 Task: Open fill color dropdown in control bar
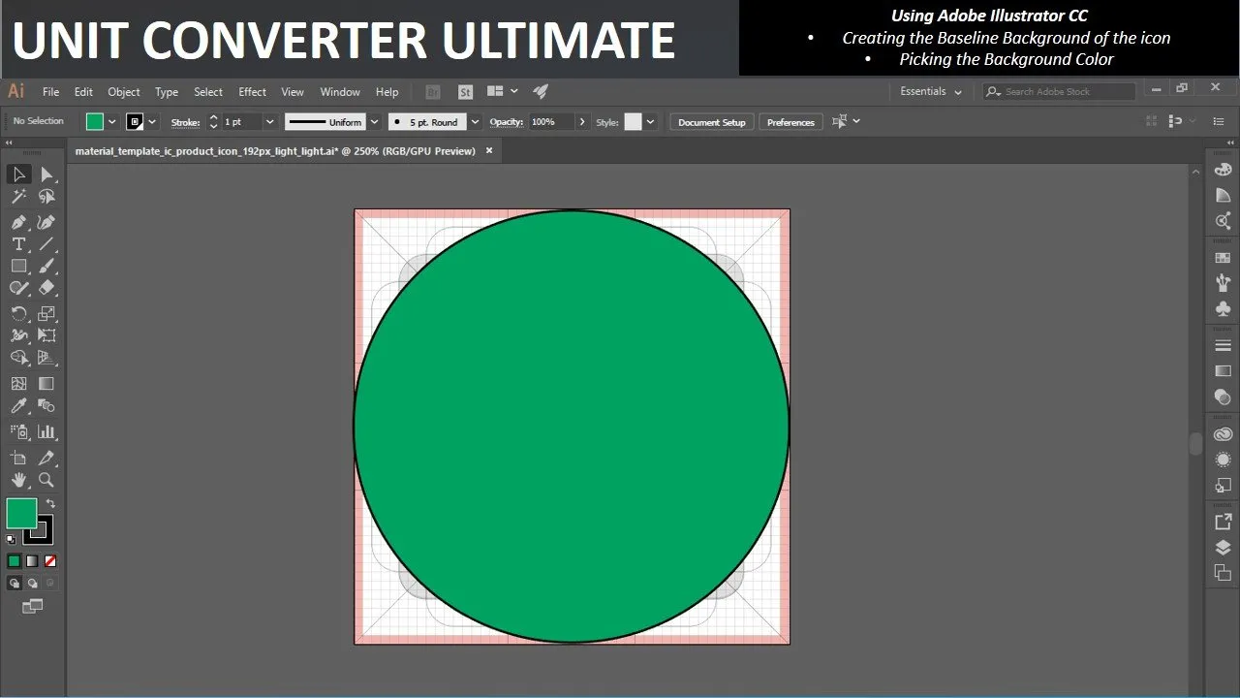(111, 122)
